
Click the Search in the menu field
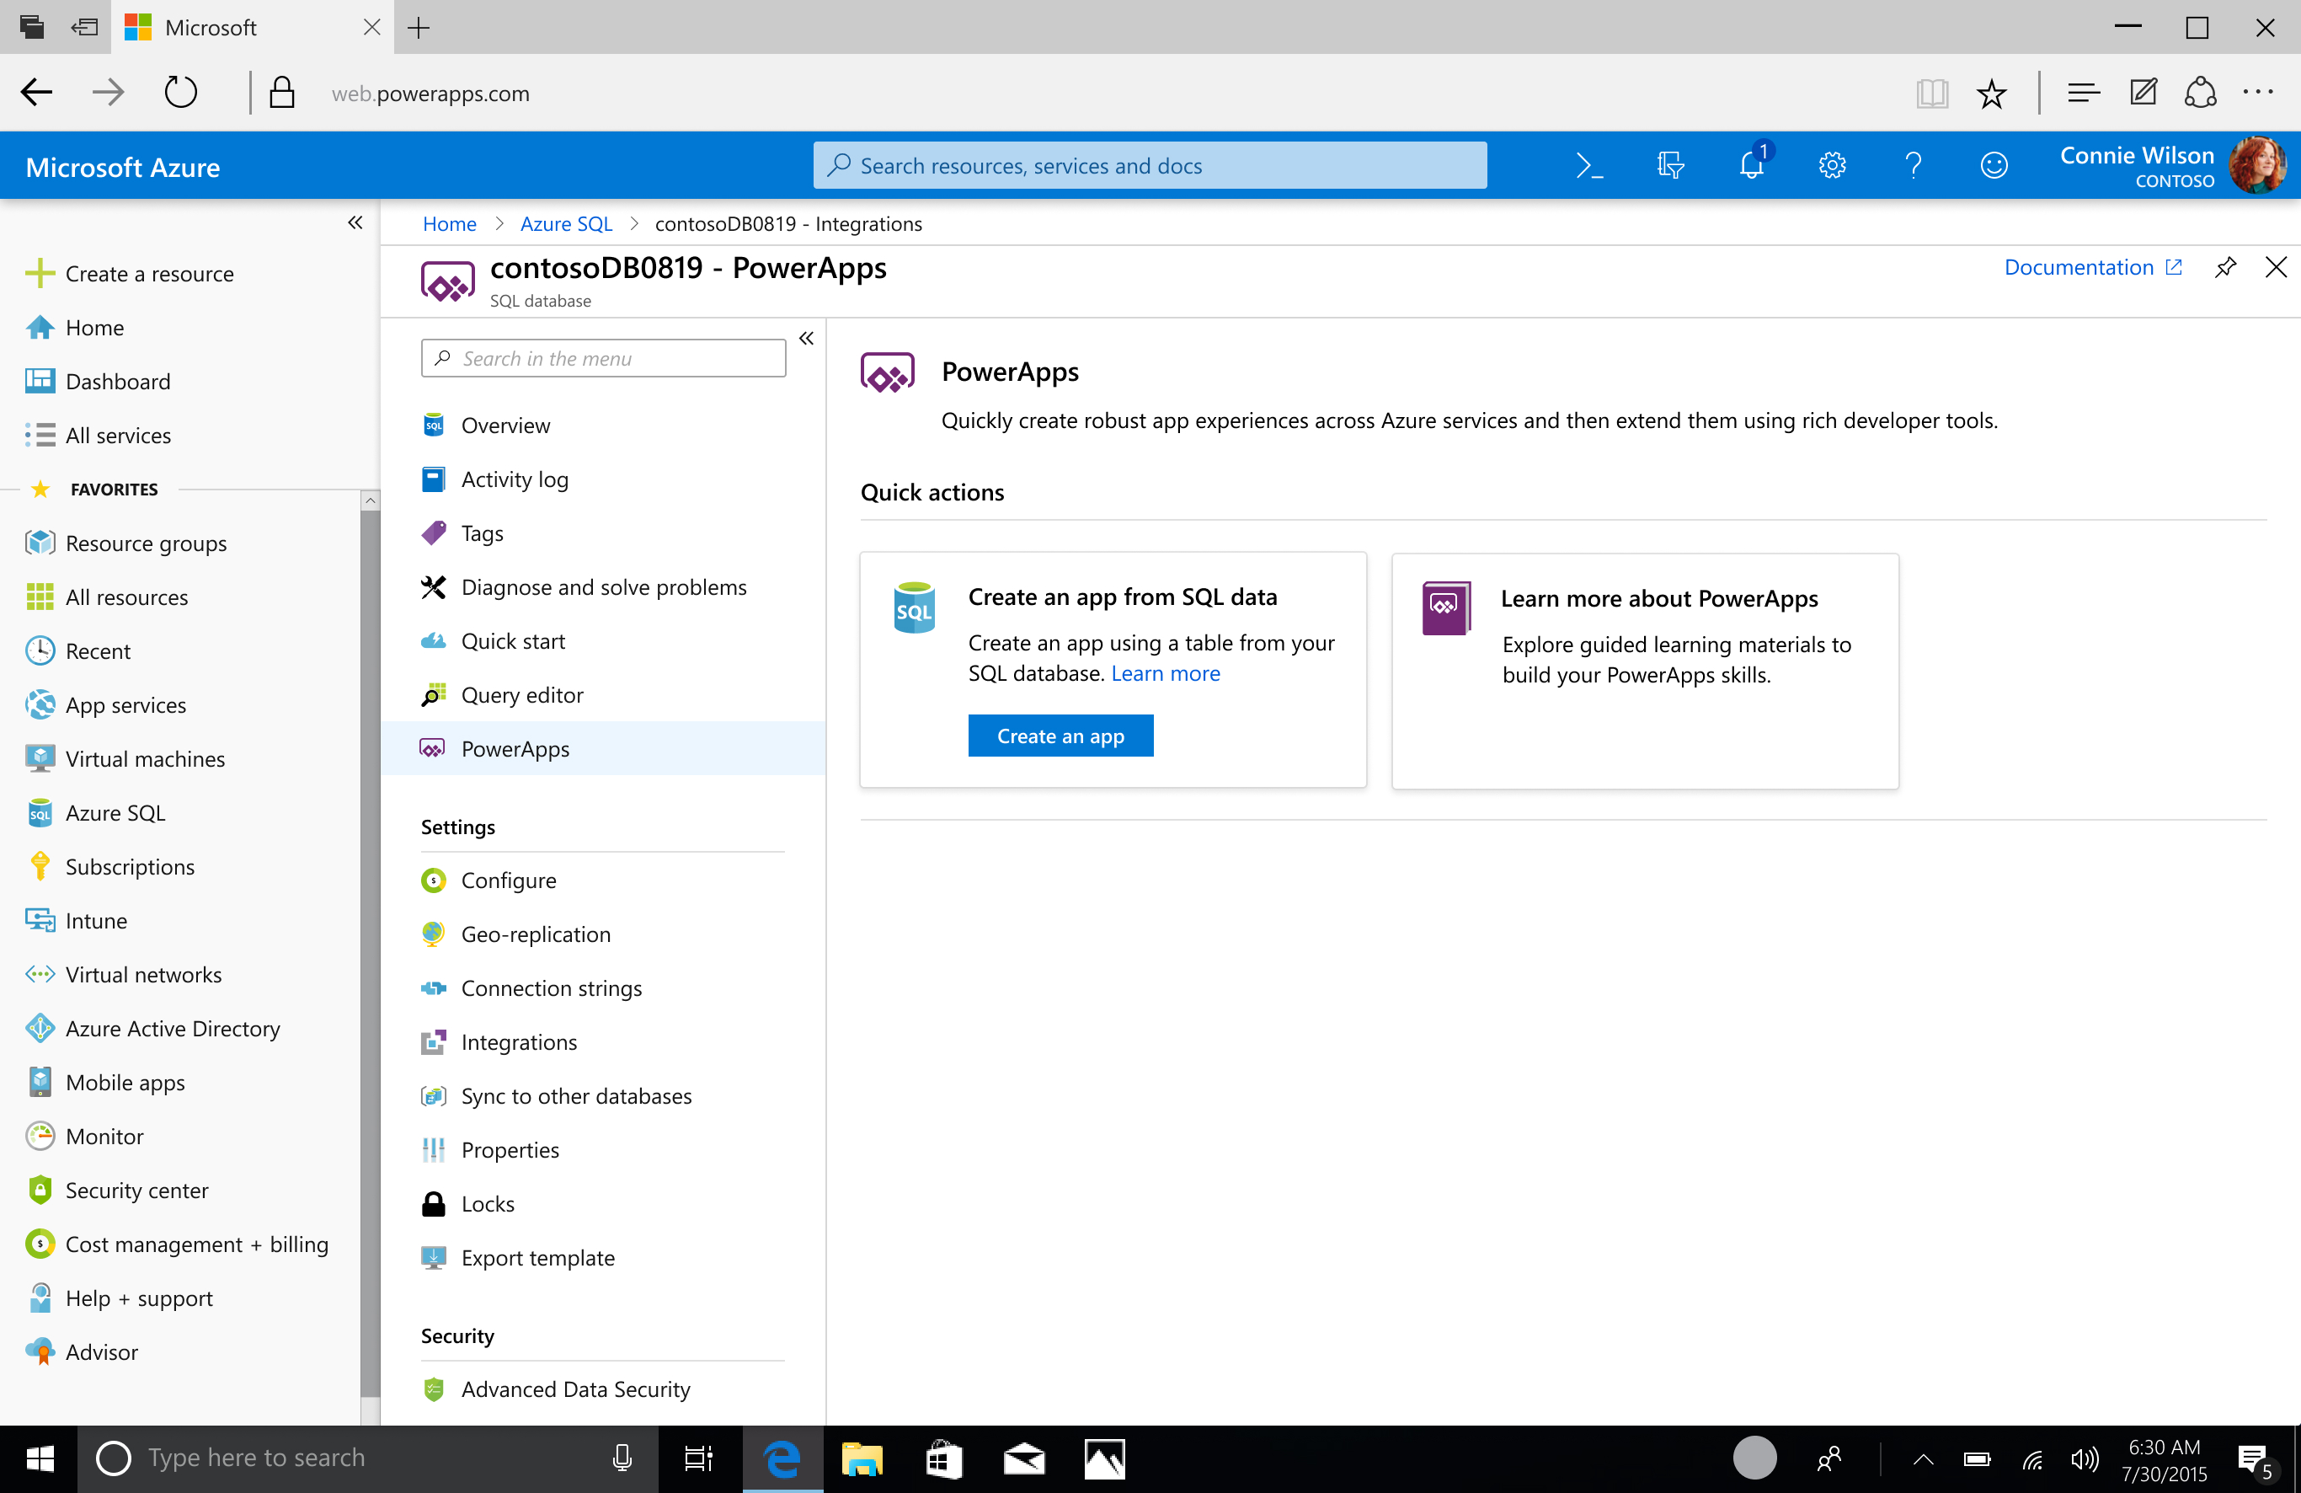603,359
